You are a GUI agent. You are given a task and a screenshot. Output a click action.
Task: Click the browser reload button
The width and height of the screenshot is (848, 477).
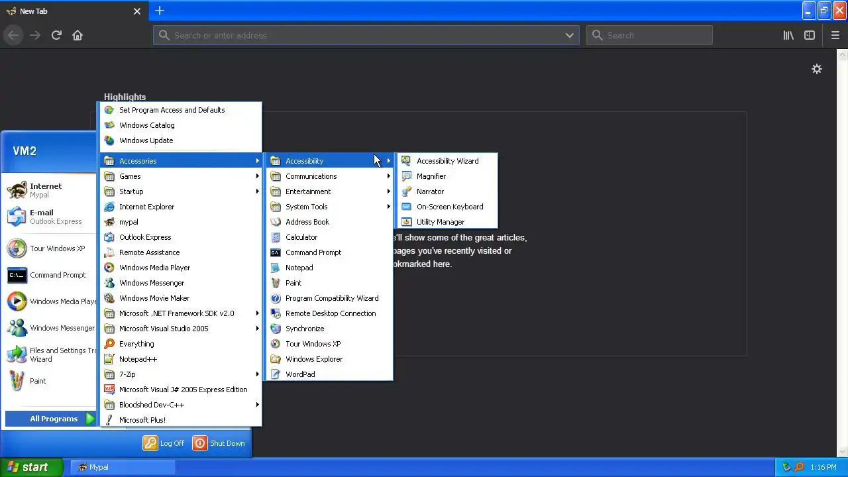[x=56, y=35]
